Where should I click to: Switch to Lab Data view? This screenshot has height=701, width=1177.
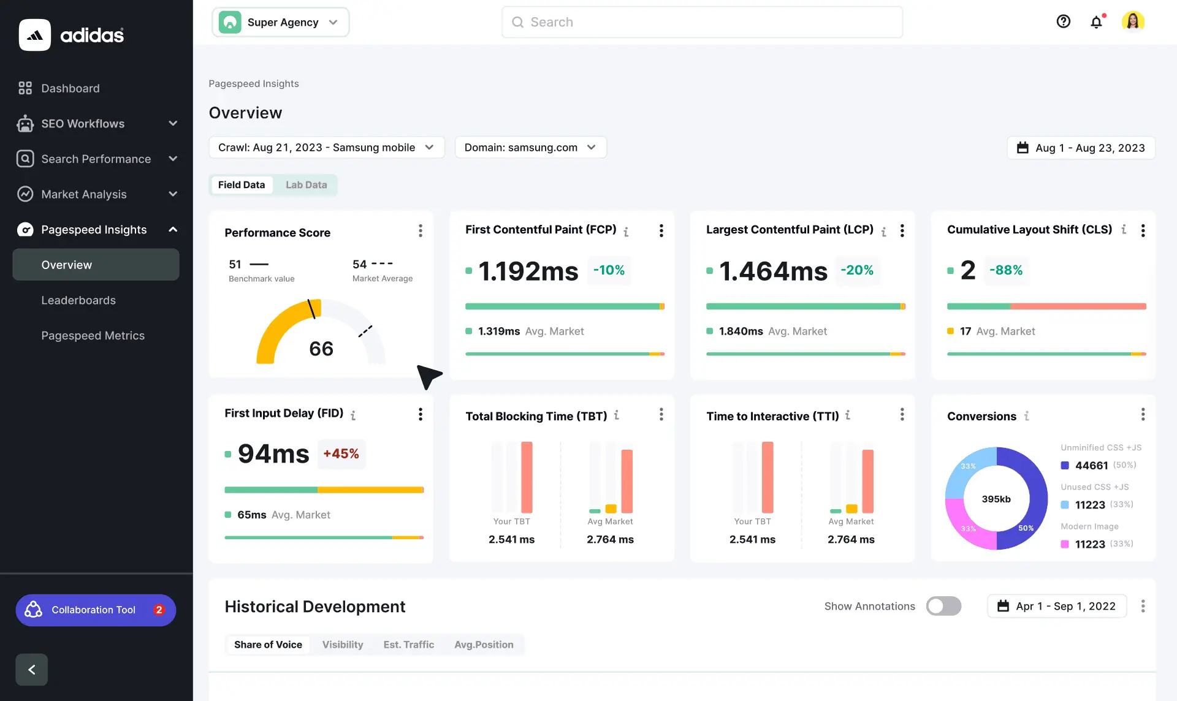[x=306, y=184]
